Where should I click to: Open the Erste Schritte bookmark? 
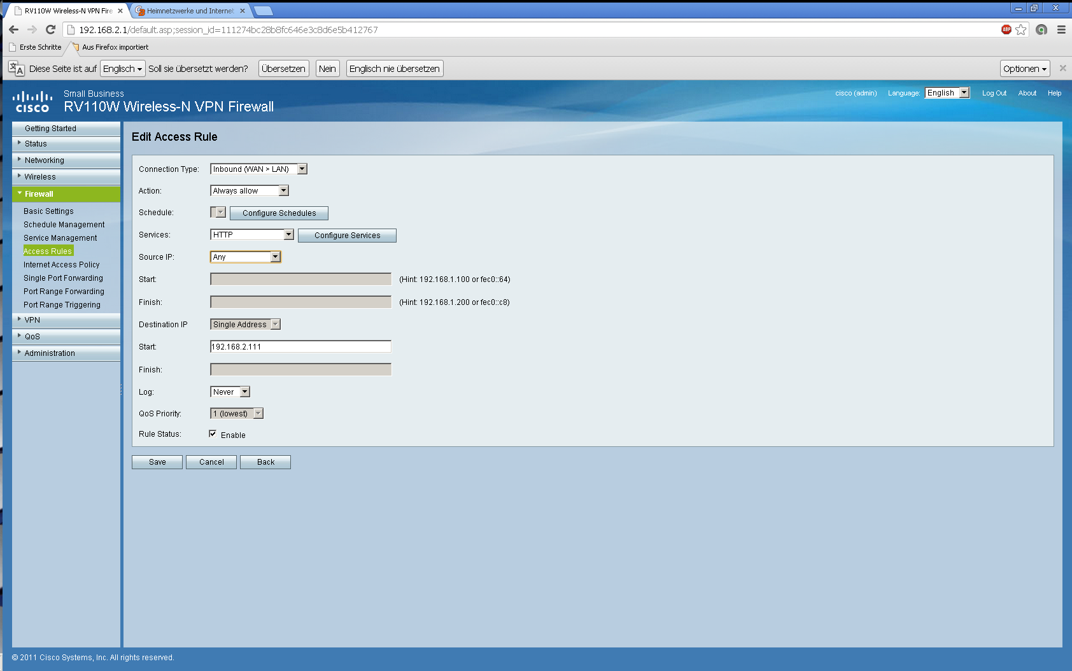[36, 47]
